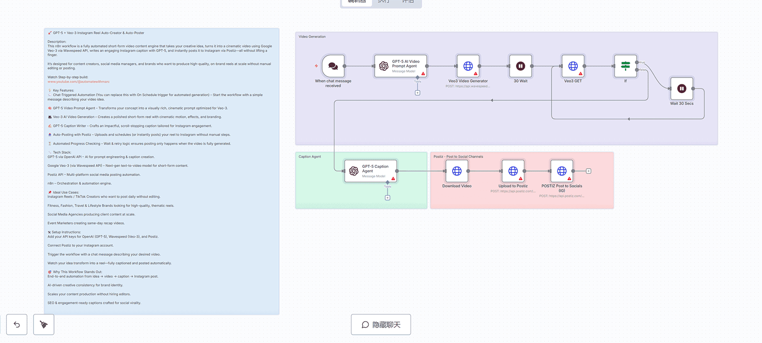Select the Download Video node

[x=457, y=171]
